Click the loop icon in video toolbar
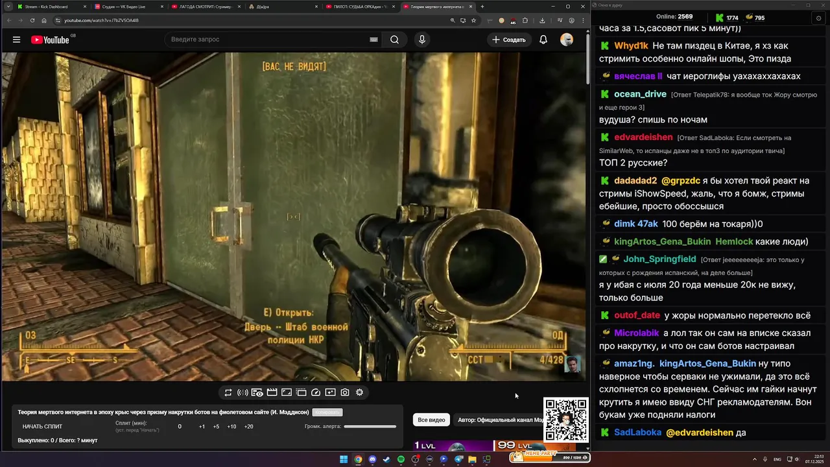Viewport: 830px width, 467px height. coord(228,392)
